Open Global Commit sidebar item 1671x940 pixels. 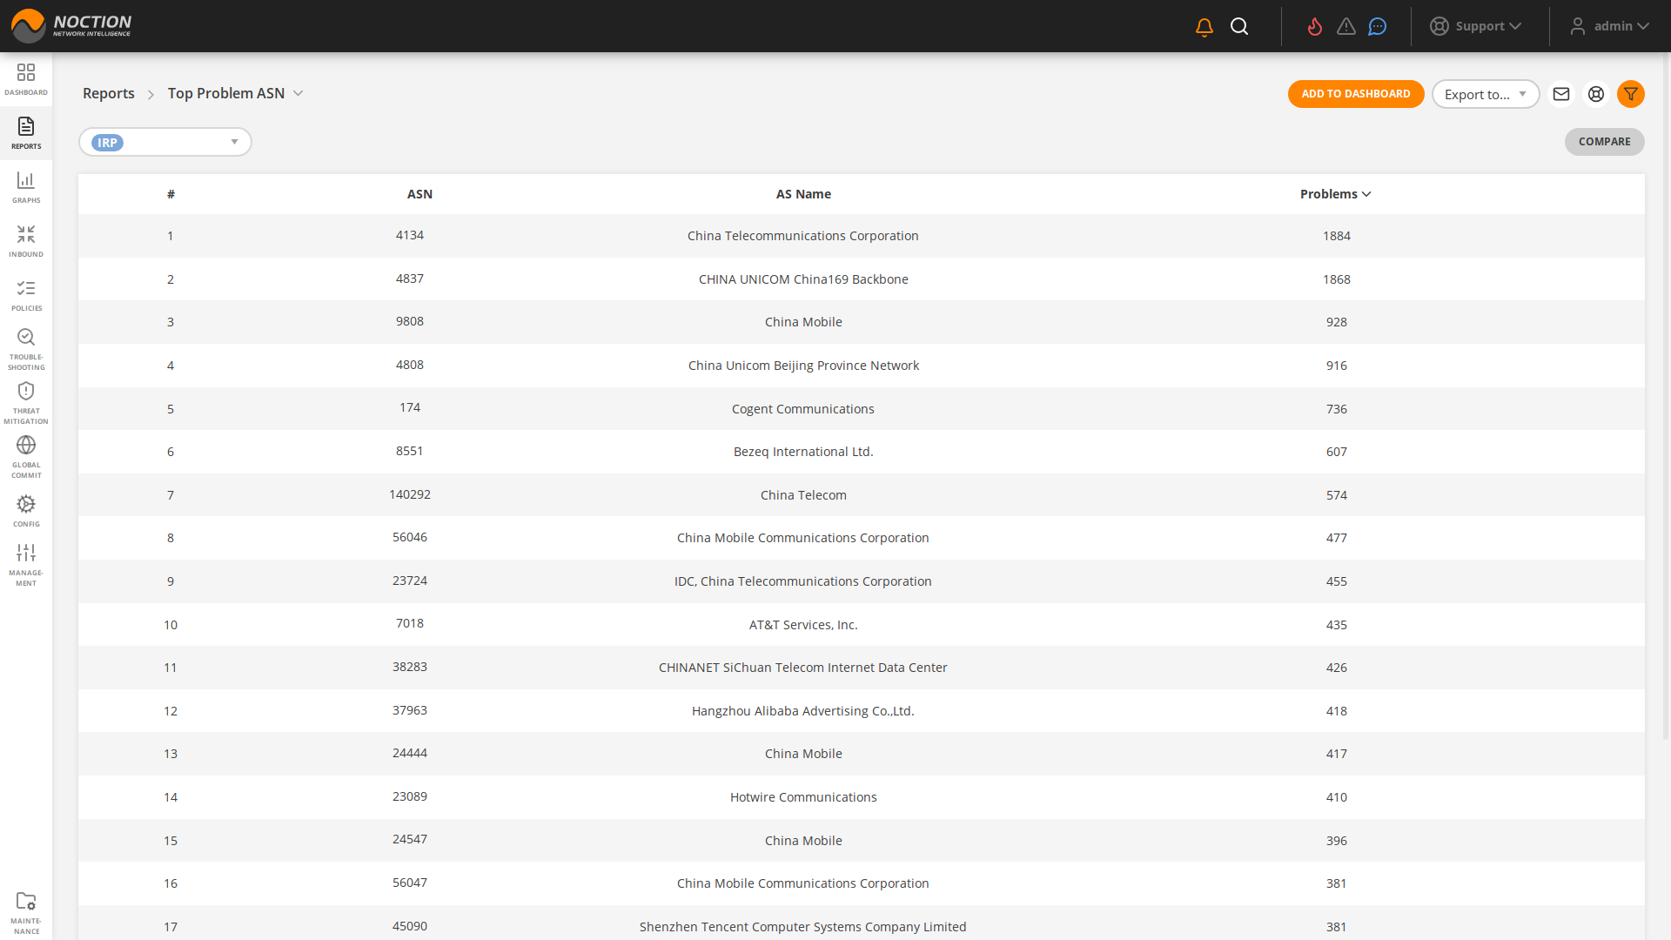(x=26, y=457)
